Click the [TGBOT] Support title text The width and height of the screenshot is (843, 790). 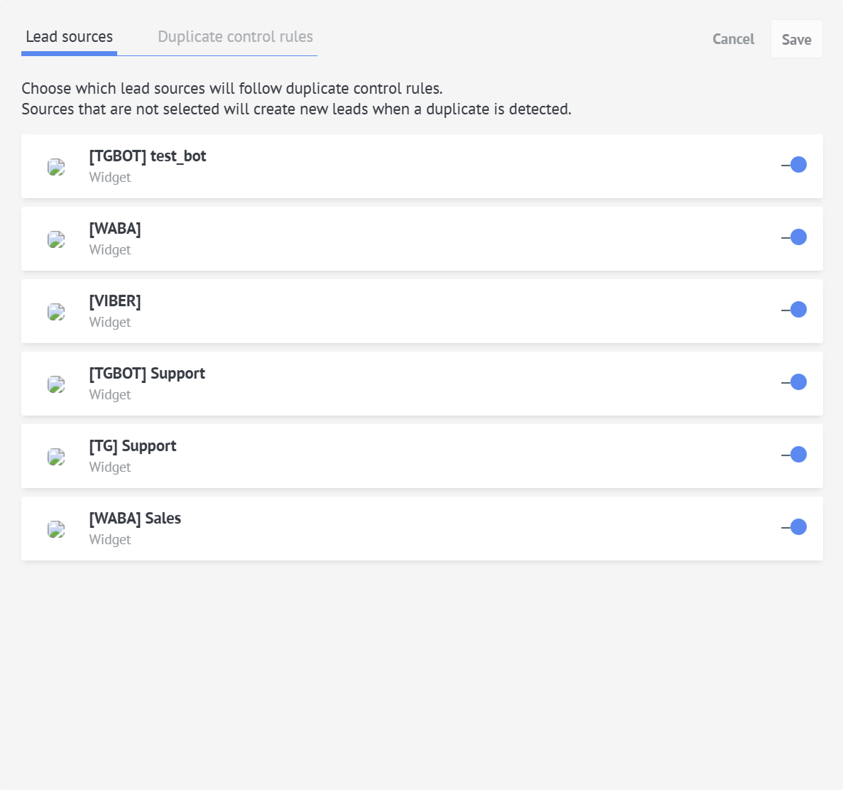[x=147, y=373]
